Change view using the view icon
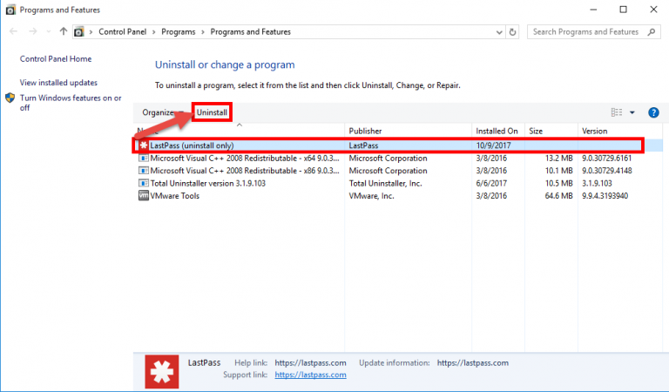Image resolution: width=669 pixels, height=392 pixels. [x=617, y=112]
